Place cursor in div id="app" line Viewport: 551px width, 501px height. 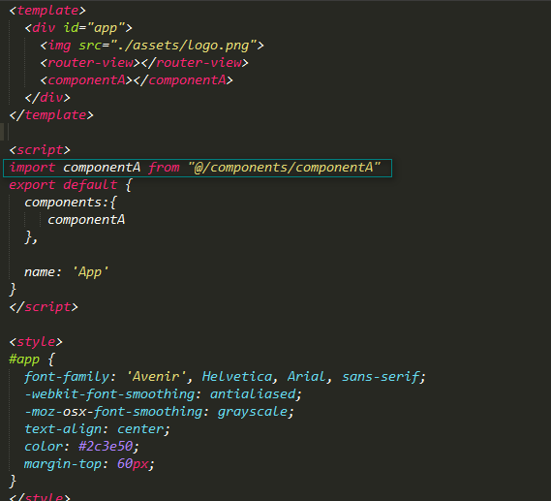pyautogui.click(x=78, y=28)
